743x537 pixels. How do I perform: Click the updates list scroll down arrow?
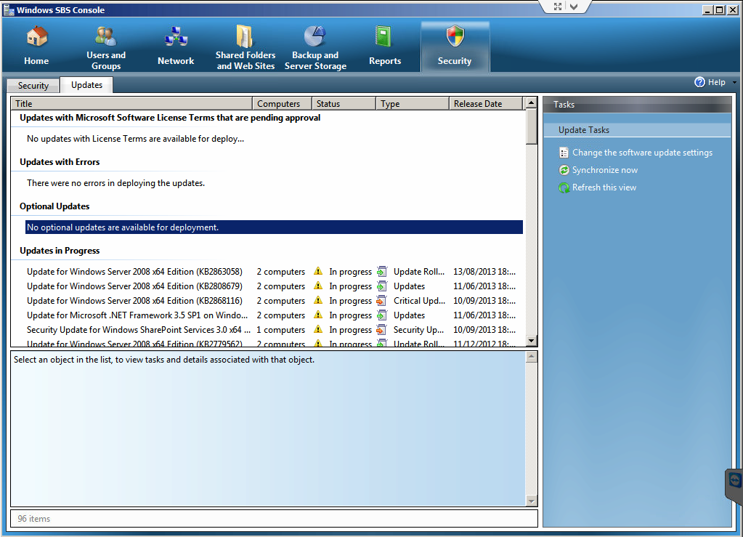tap(531, 340)
